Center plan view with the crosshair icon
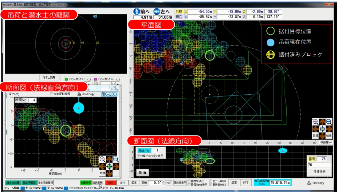The width and height of the screenshot is (338, 193). [x=322, y=129]
